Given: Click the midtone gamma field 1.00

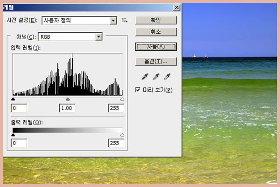Looking at the screenshot, I should point(67,108).
